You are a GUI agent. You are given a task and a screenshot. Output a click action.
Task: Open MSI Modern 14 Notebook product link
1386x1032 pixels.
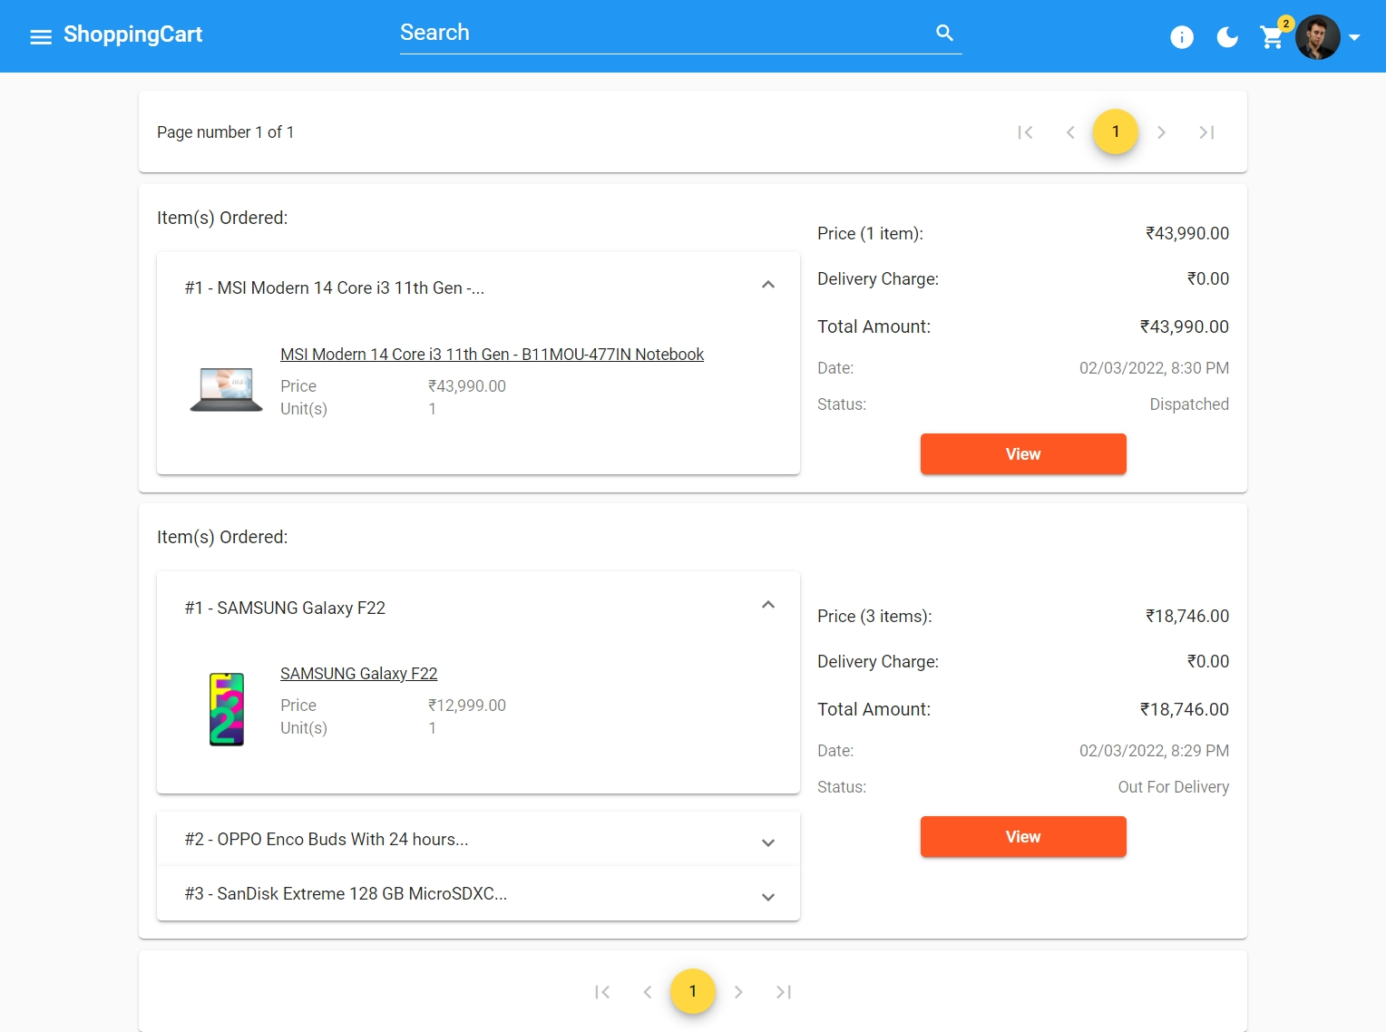(492, 355)
